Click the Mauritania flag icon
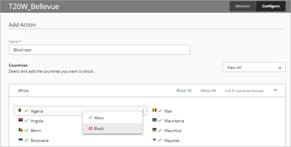This screenshot has width=291, height=147. click(x=154, y=120)
